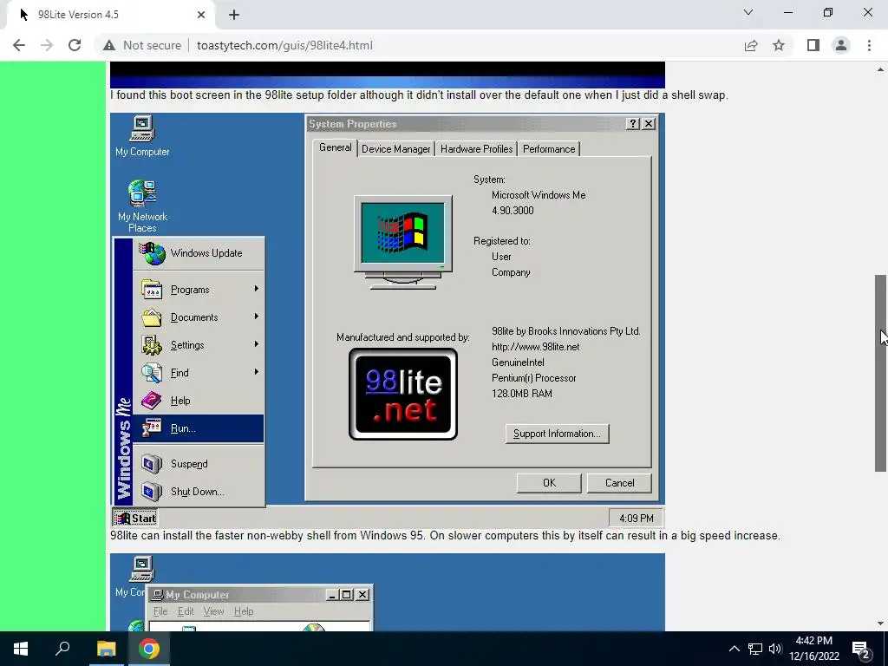The width and height of the screenshot is (888, 666).
Task: Click My Computer icon in first screenshot
Action: [x=142, y=136]
